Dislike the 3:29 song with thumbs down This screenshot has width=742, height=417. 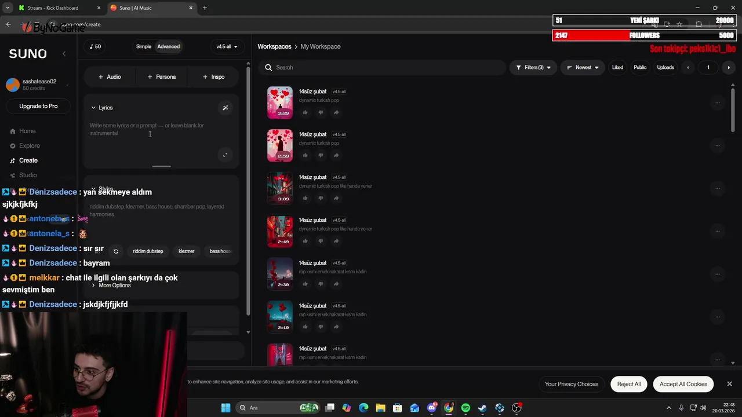[321, 112]
